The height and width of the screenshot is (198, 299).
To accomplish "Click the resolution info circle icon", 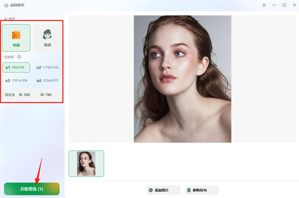I will coord(19,57).
